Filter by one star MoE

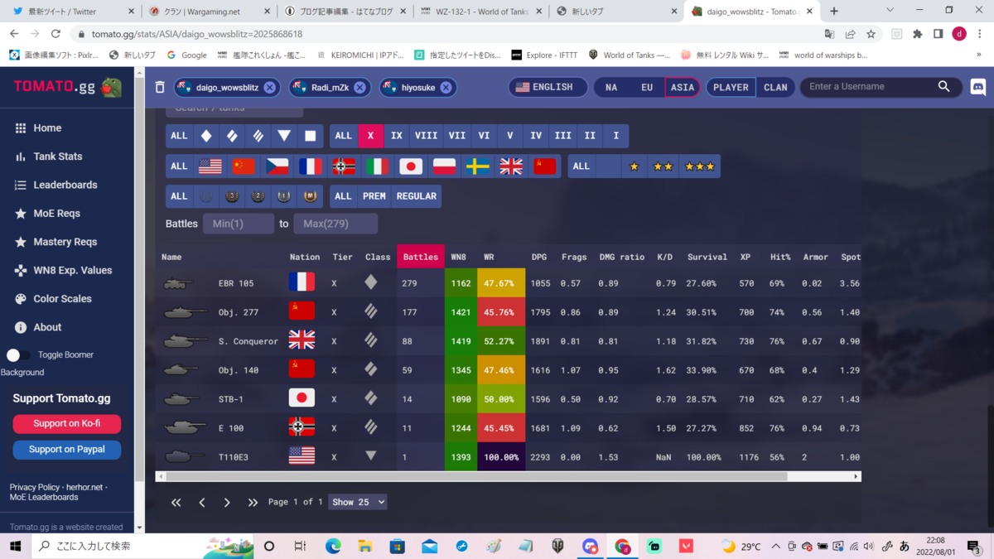(635, 166)
